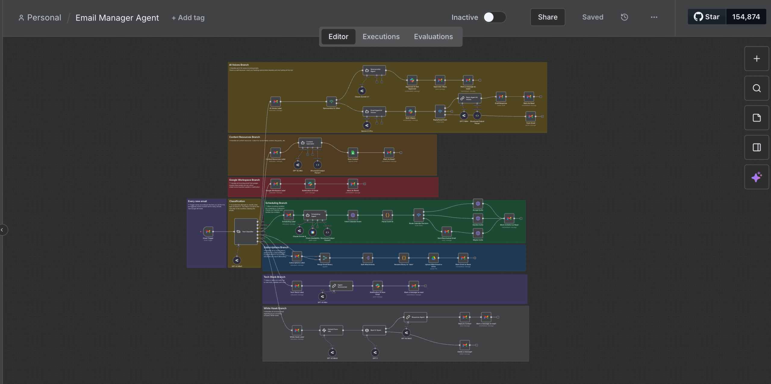This screenshot has width=771, height=384.
Task: Click the Gmail Trigger node
Action: point(208,231)
